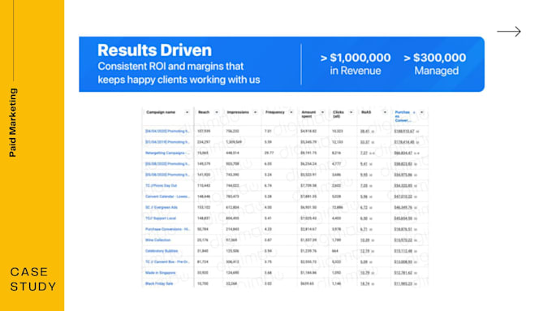552x311 pixels.
Task: Click the Purchases Conversion column header
Action: (403, 116)
